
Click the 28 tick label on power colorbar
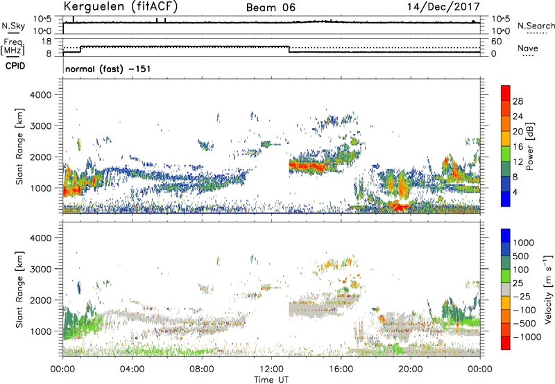(518, 101)
